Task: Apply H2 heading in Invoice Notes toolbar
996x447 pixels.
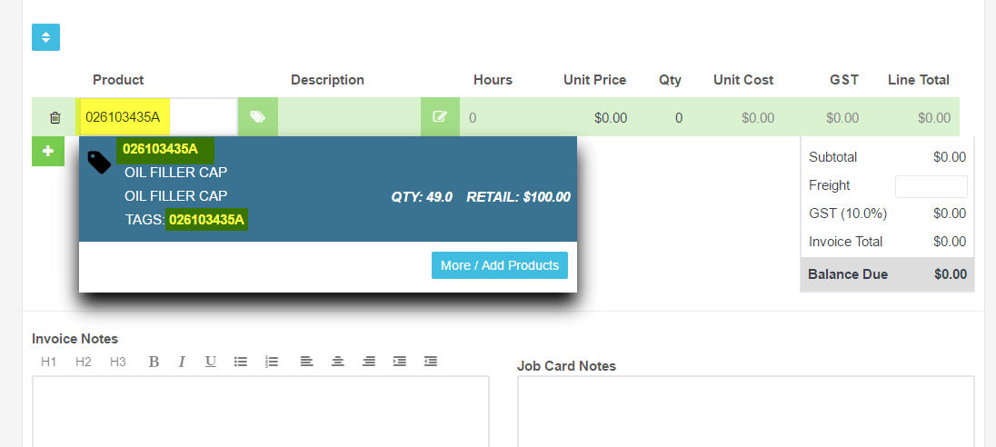Action: tap(84, 362)
